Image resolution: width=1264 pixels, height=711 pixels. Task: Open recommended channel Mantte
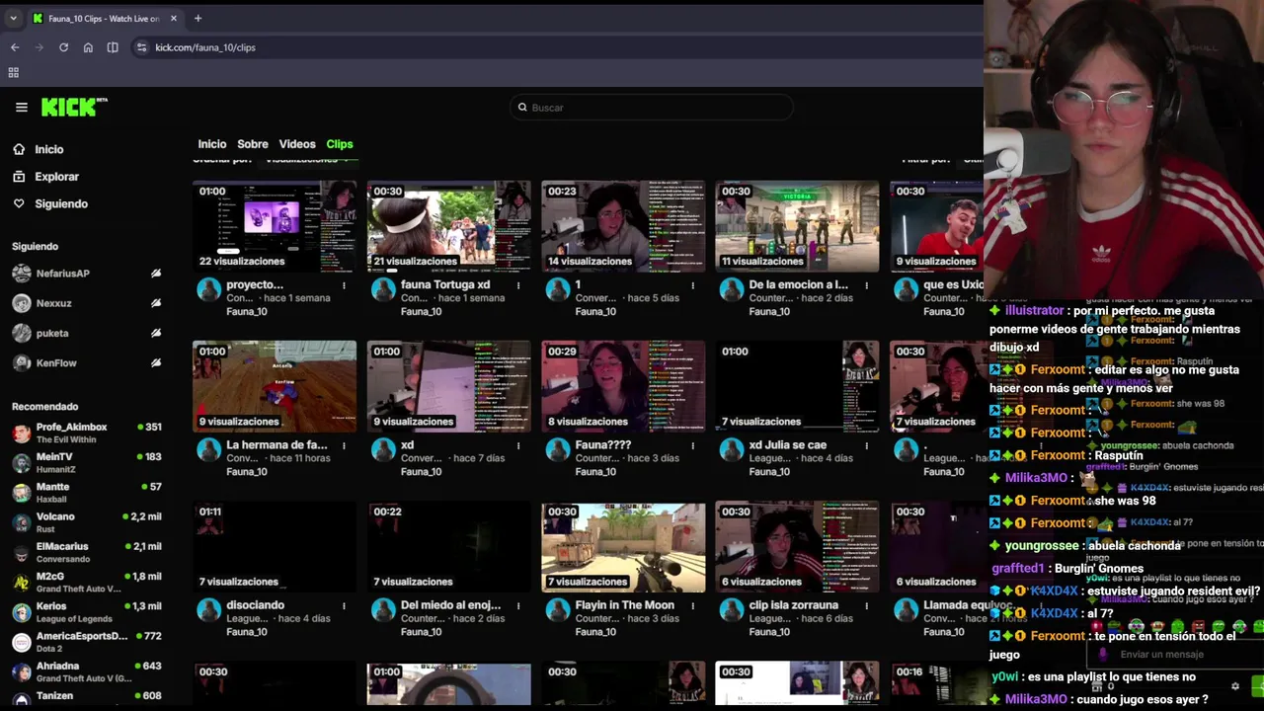tap(87, 492)
